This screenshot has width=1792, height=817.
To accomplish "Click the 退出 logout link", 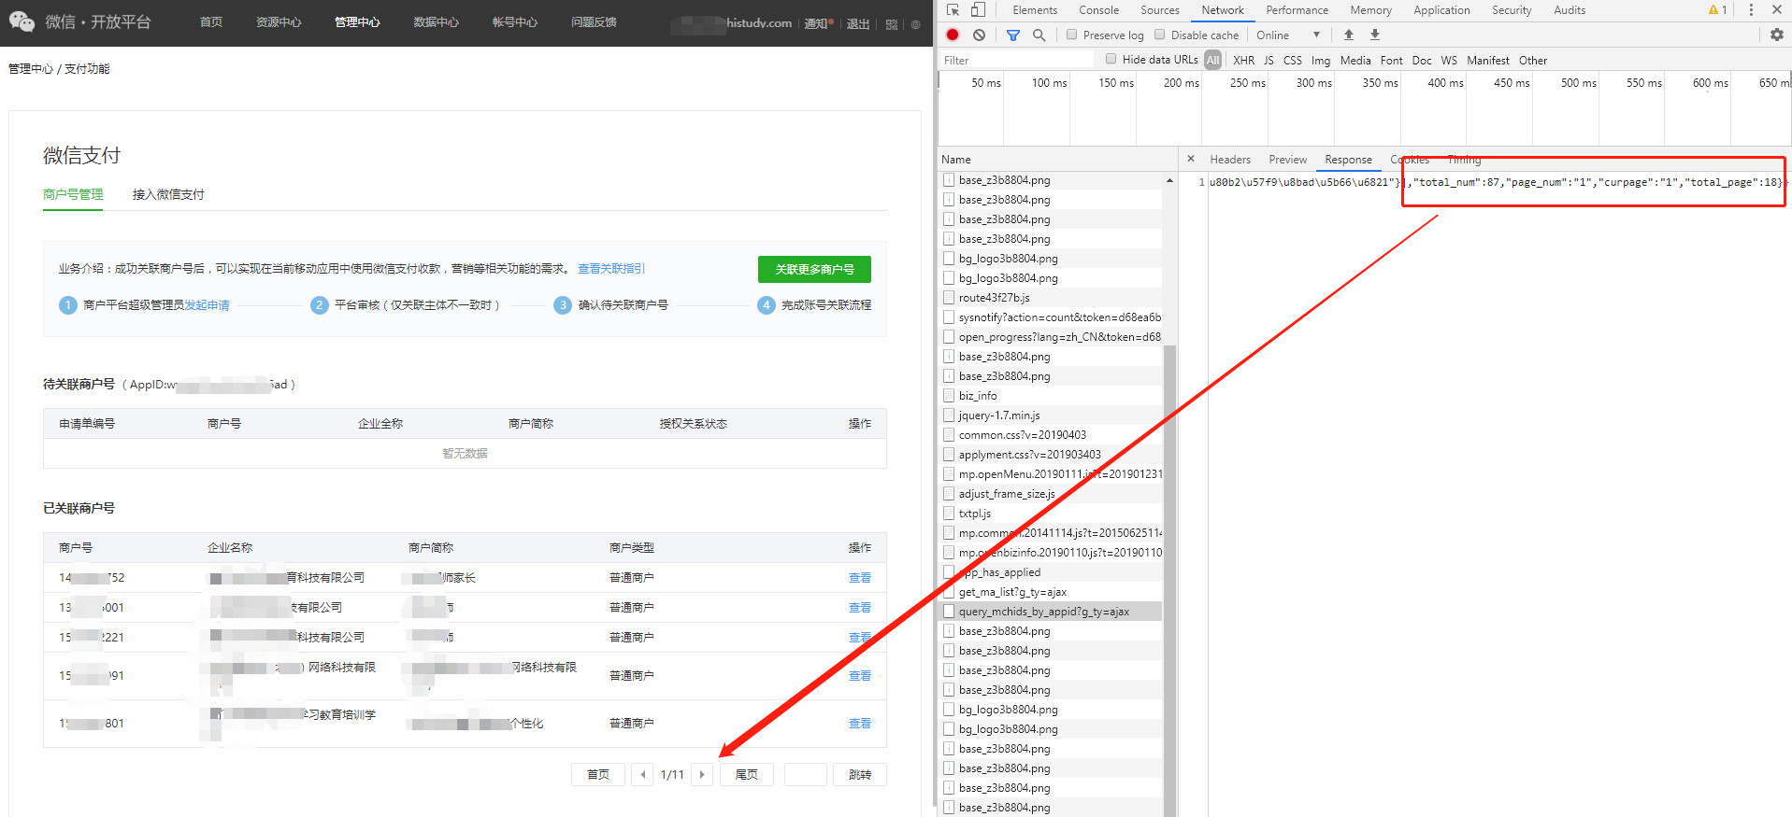I will [858, 24].
